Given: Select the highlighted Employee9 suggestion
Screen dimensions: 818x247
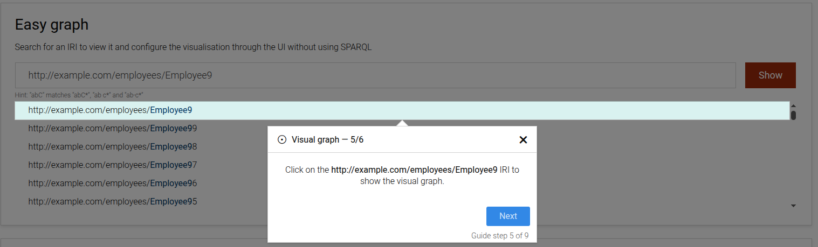Looking at the screenshot, I should coord(111,110).
